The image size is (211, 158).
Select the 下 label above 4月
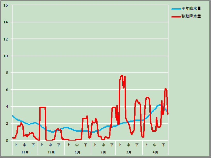click(164, 145)
